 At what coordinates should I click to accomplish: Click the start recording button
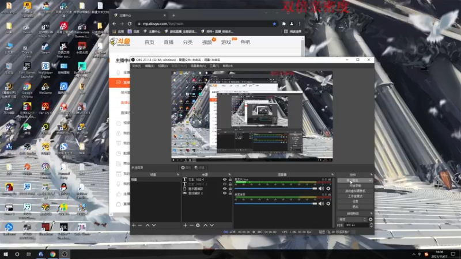[355, 186]
